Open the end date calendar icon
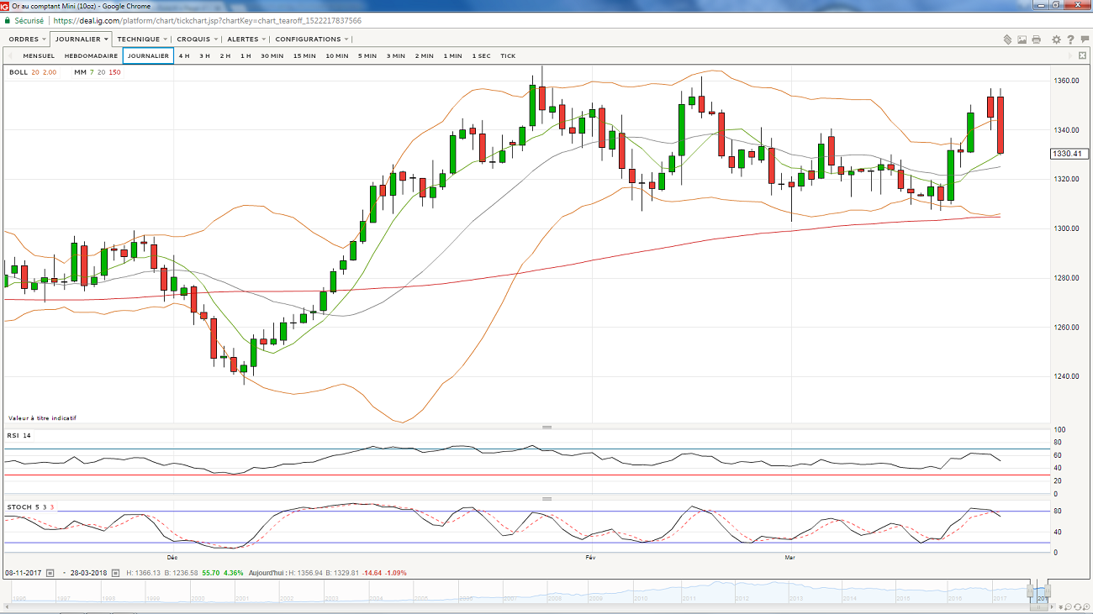Viewport: 1093px width, 614px height. 115,573
